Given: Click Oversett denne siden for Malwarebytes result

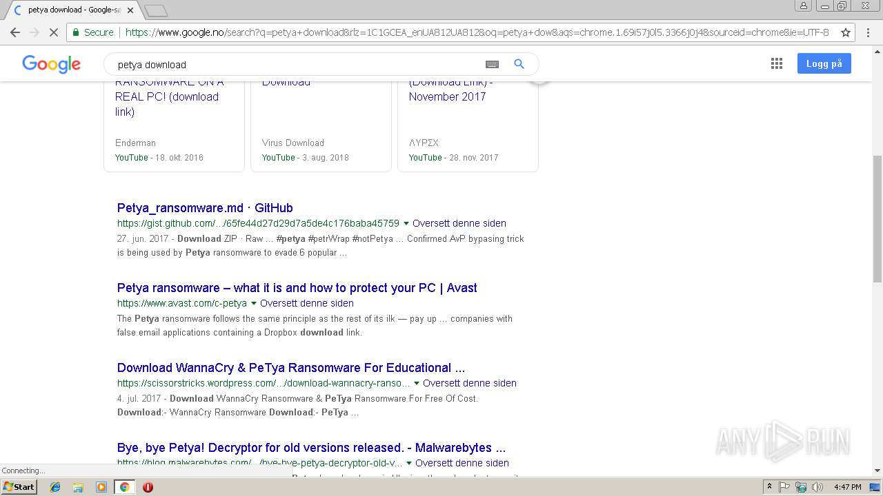Looking at the screenshot, I should (462, 463).
